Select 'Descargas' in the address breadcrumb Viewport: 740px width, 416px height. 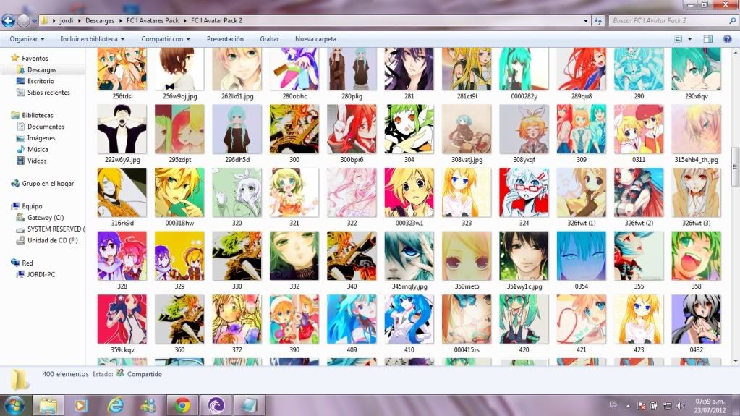point(100,21)
